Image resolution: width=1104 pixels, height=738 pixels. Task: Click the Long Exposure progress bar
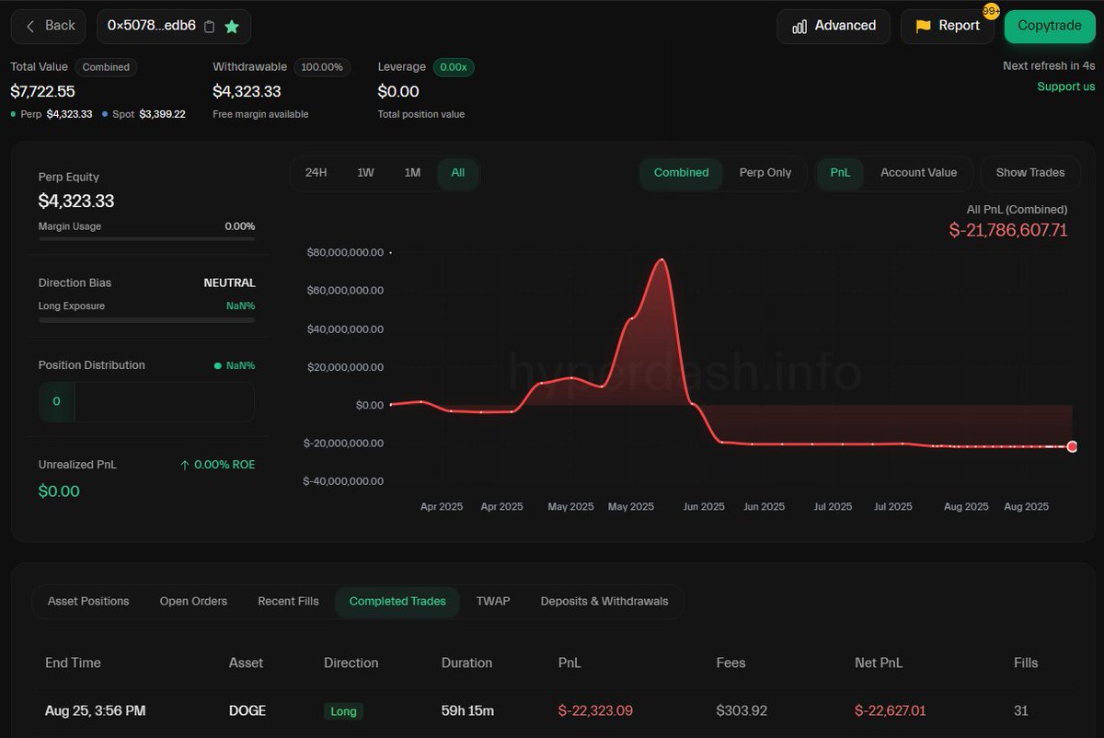(147, 319)
